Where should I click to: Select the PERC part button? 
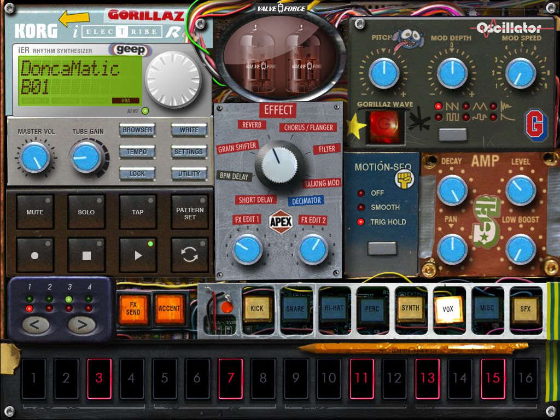click(x=372, y=308)
